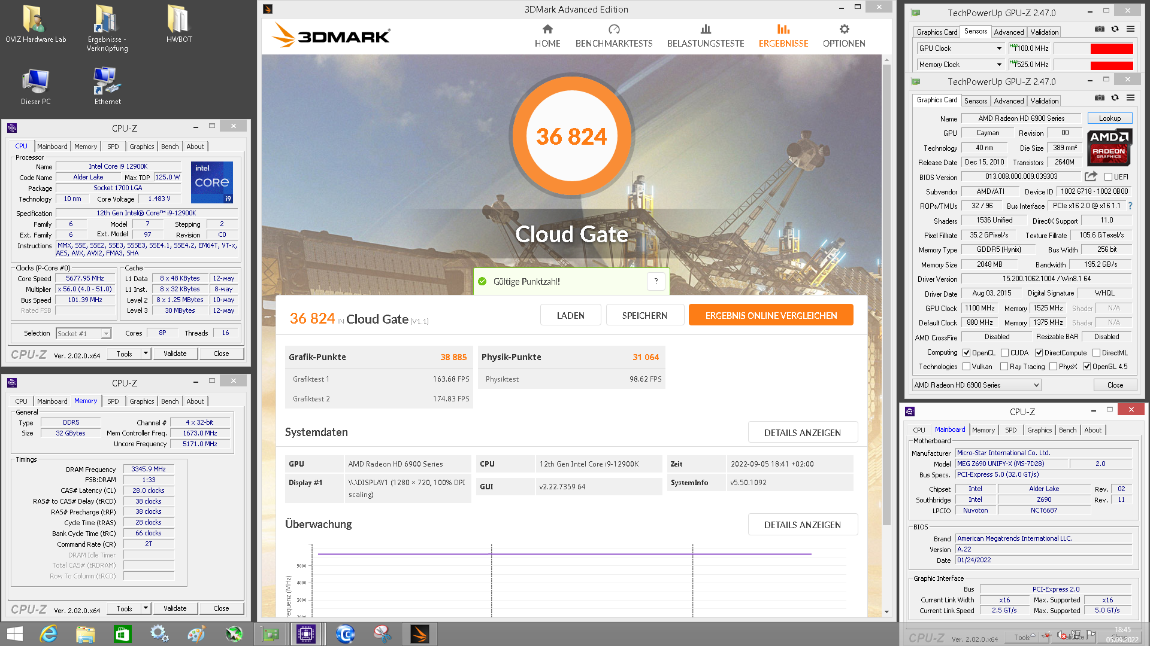The height and width of the screenshot is (646, 1150).
Task: Open the Windows Store taskbar icon
Action: click(x=122, y=634)
